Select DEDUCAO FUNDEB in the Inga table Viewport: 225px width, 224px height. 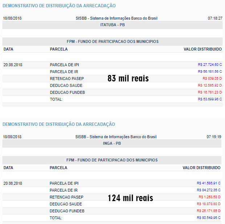point(67,211)
